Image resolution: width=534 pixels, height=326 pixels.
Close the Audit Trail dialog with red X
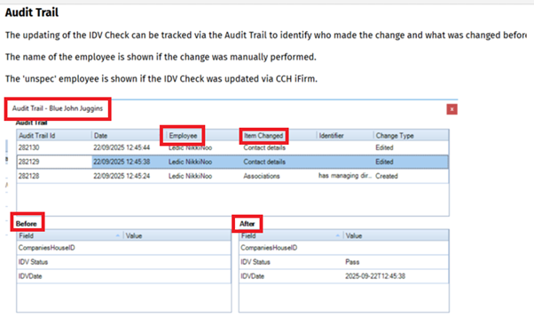452,109
